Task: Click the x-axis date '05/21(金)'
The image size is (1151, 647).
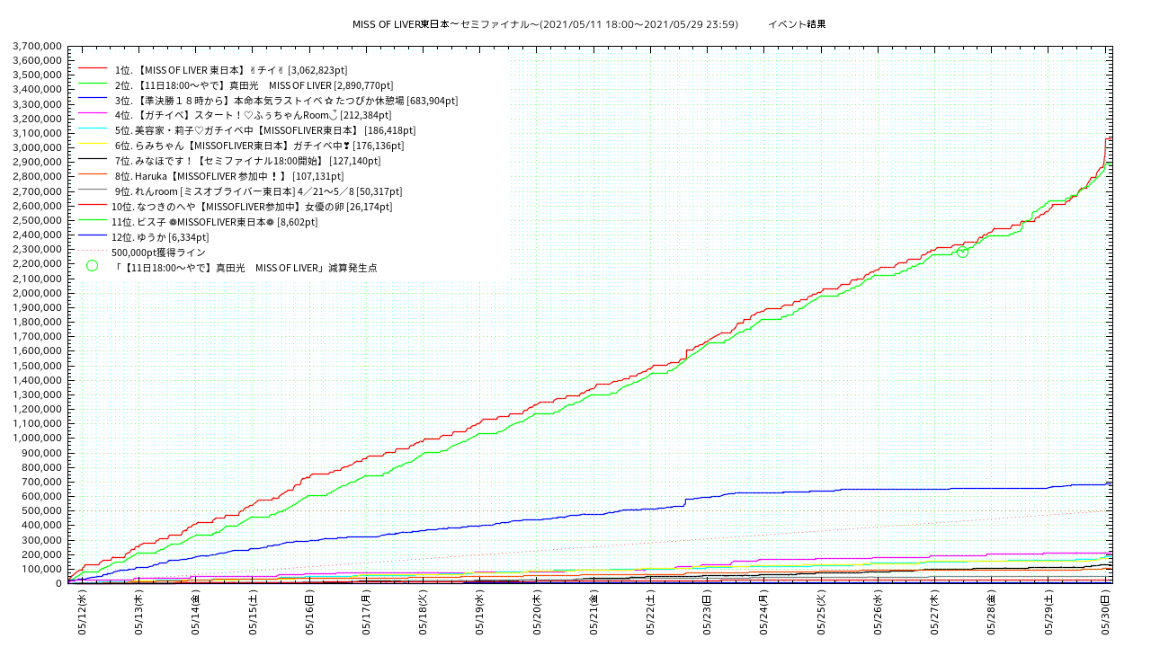Action: (x=593, y=613)
